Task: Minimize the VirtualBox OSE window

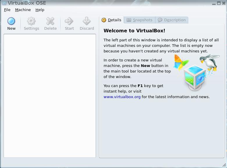Action: 214,3
